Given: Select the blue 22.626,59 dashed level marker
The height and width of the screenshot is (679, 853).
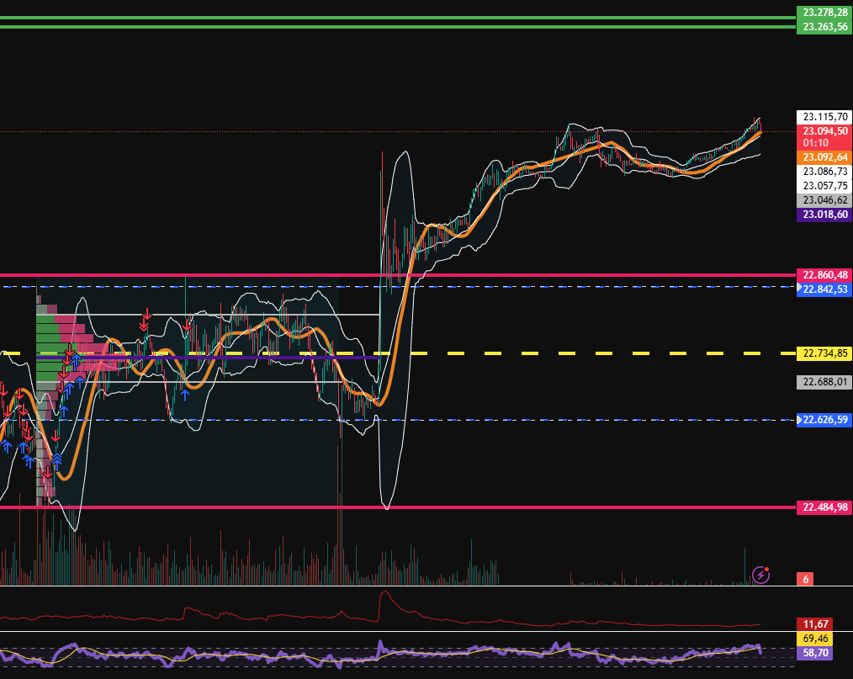Looking at the screenshot, I should pyautogui.click(x=825, y=420).
